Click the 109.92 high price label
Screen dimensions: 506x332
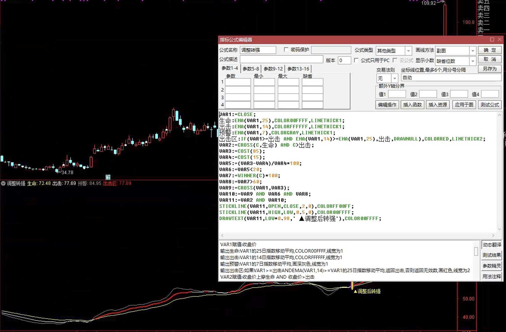[429, 3]
